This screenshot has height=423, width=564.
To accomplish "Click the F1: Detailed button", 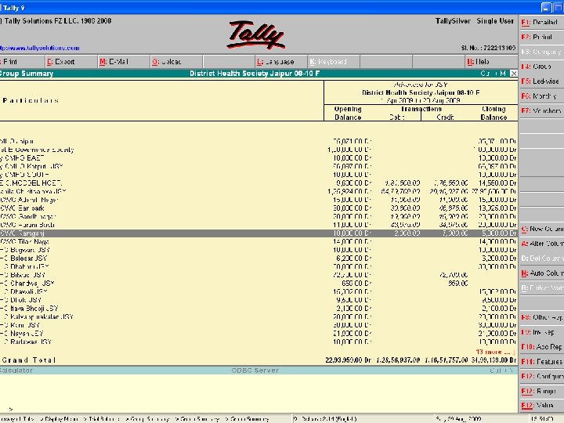I will point(541,22).
